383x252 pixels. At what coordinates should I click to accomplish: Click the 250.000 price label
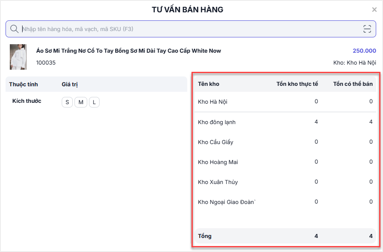(x=364, y=51)
